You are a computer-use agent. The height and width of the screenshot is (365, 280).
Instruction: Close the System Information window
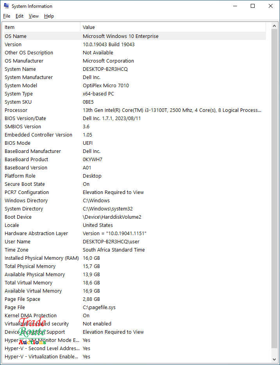271,6
